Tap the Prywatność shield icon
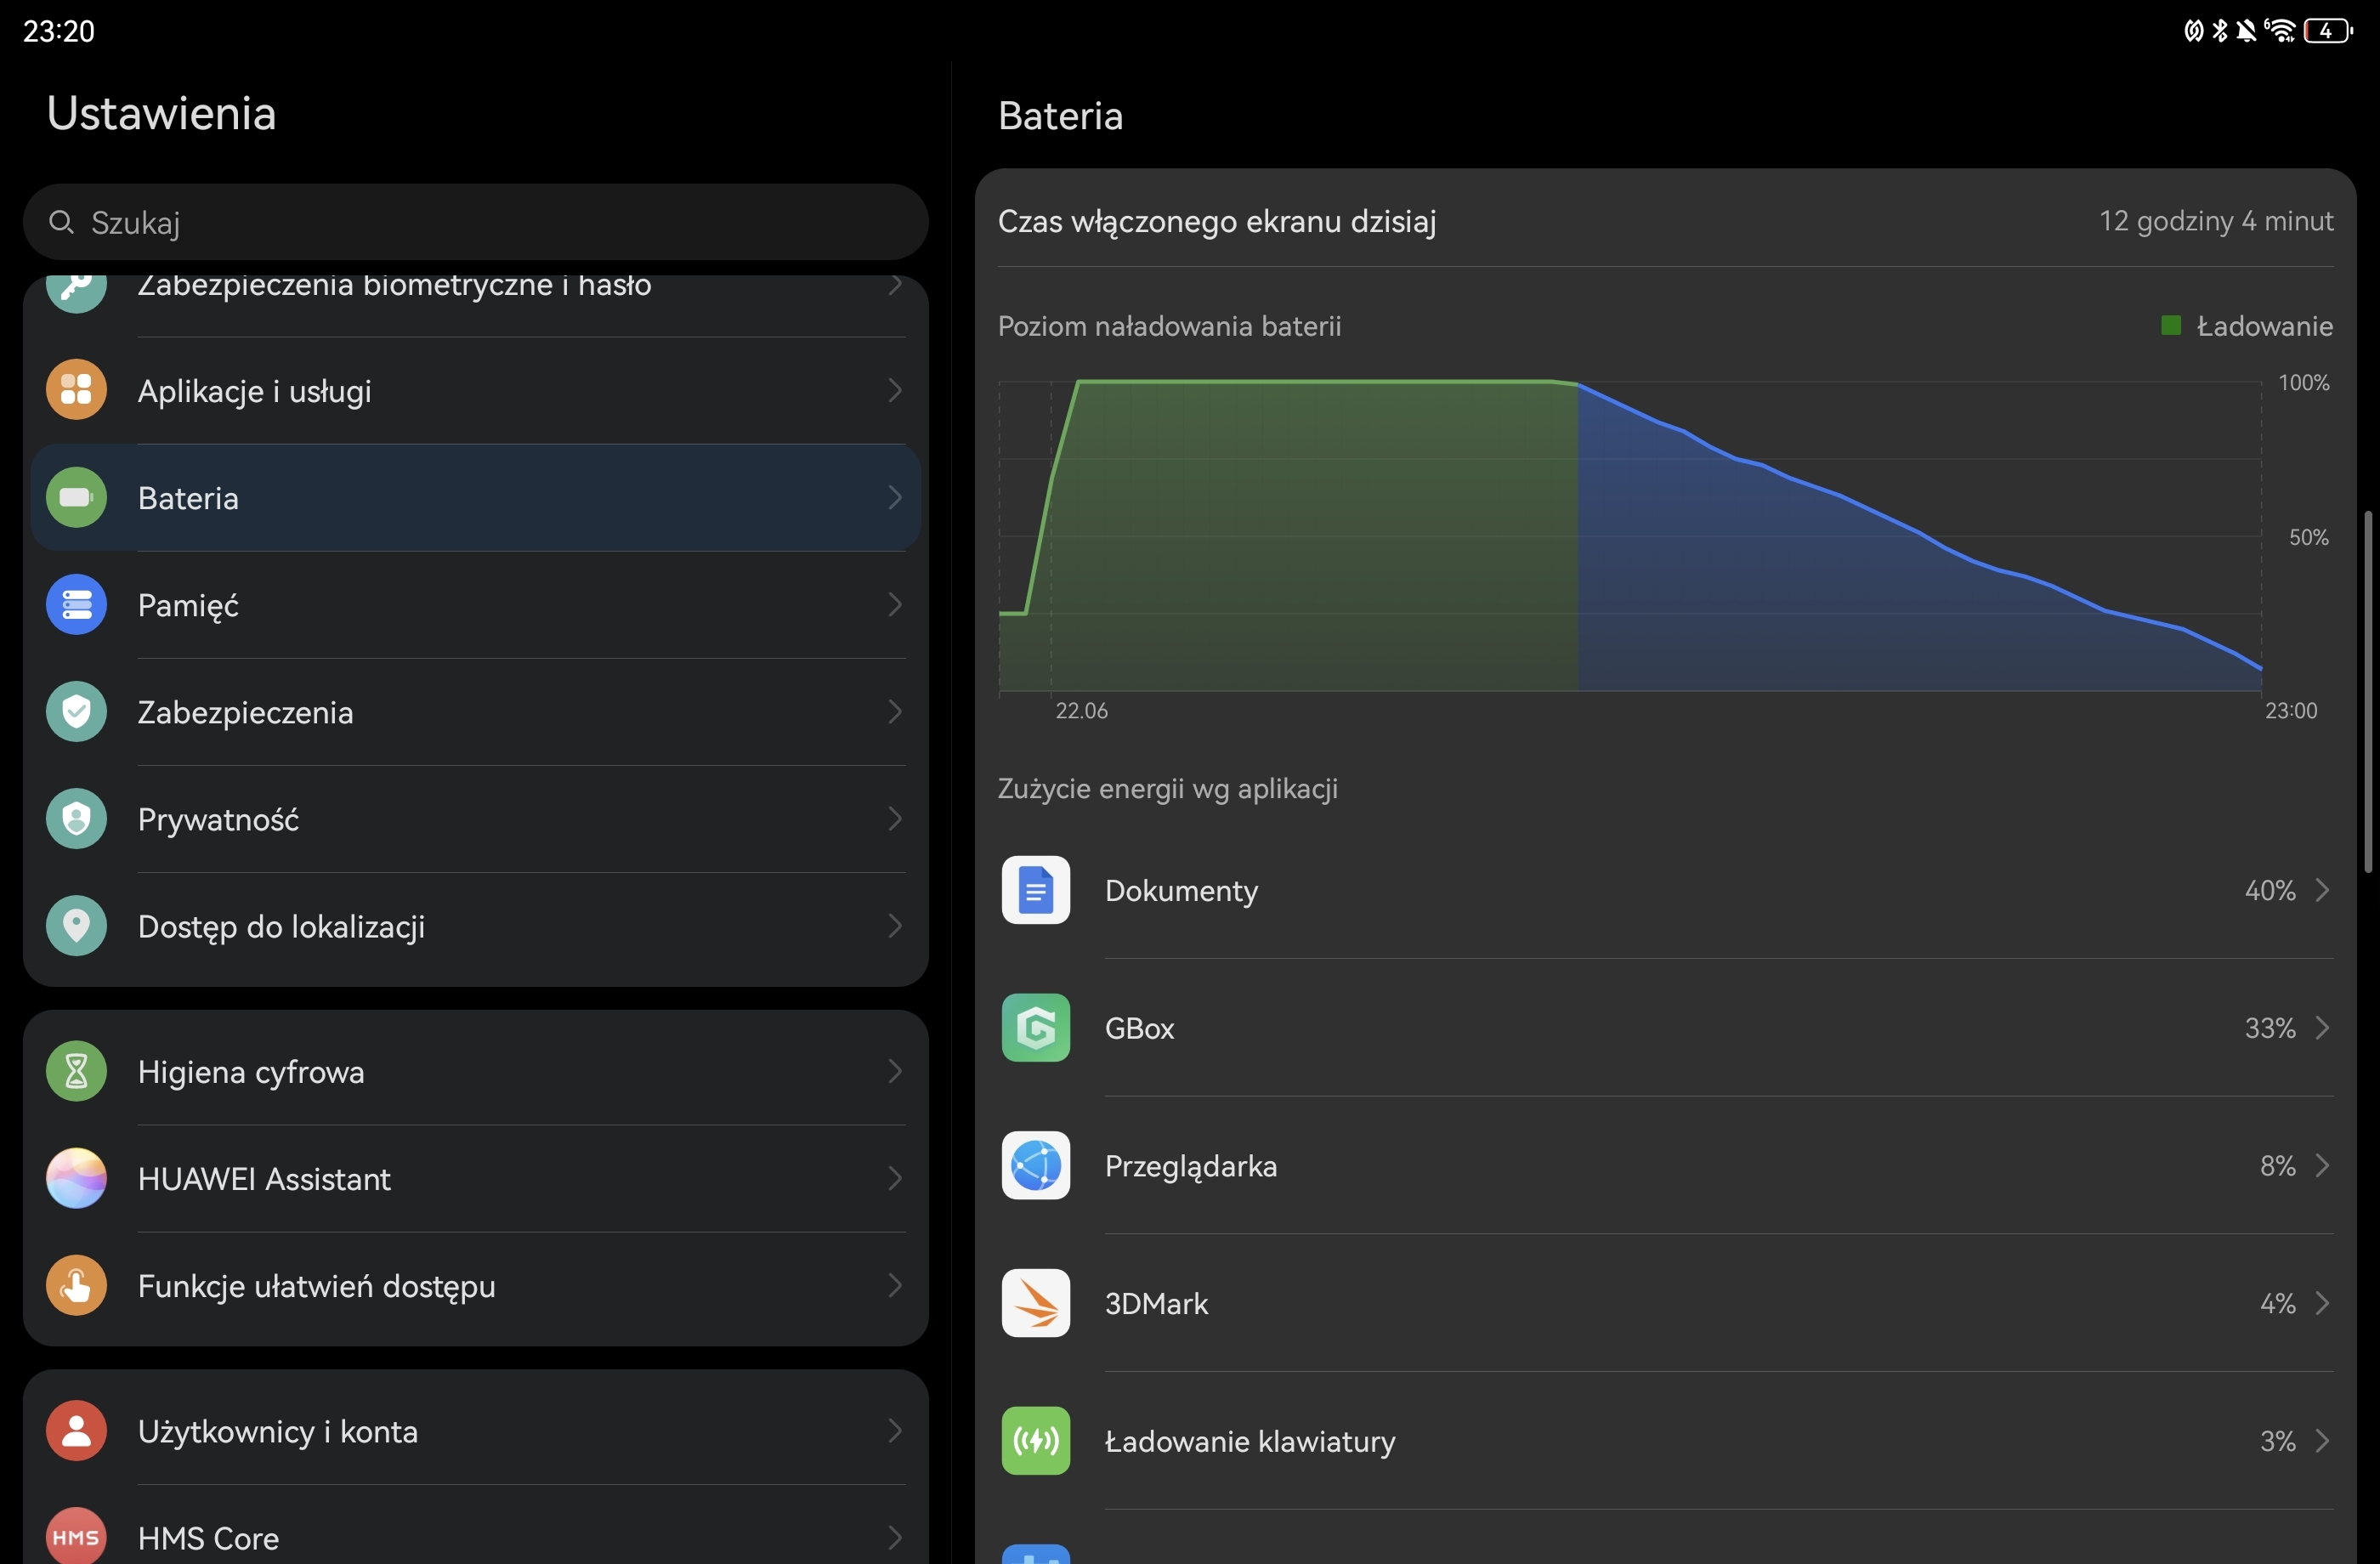2380x1564 pixels. [x=76, y=818]
